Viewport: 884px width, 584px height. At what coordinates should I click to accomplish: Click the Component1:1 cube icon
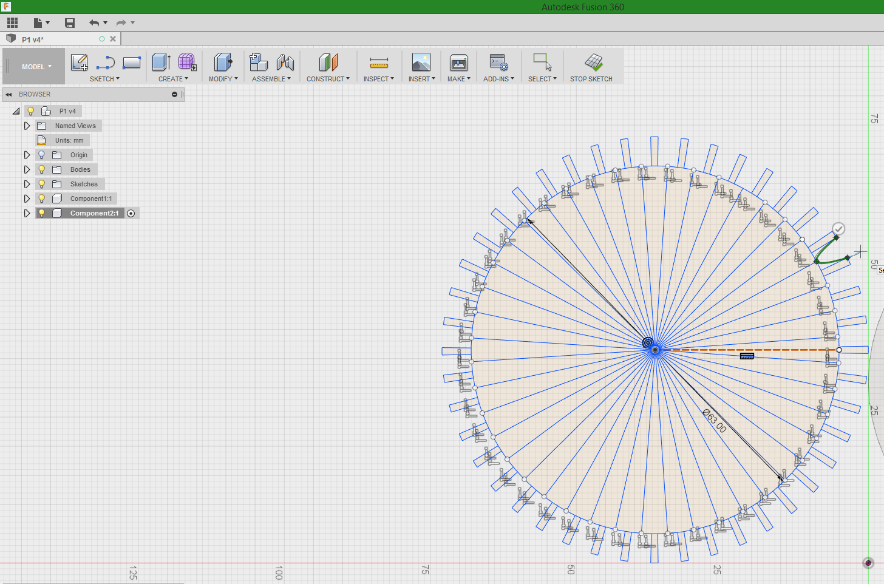57,199
